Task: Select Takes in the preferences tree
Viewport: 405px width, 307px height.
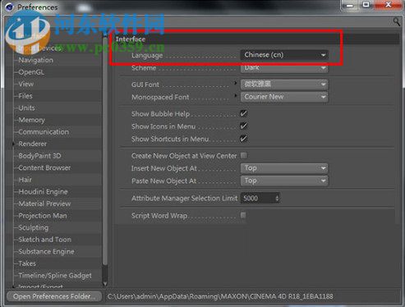Action: tap(27, 263)
